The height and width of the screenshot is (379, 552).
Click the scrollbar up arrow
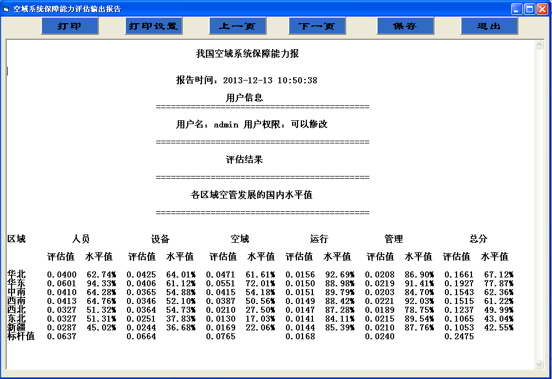tap(539, 45)
